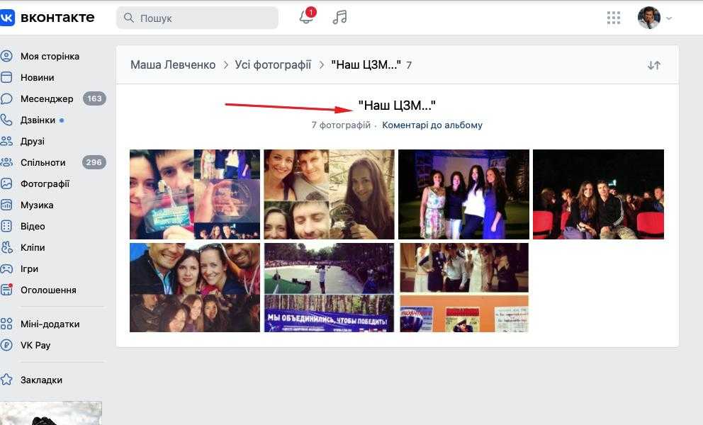Viewport: 703px width, 425px height.
Task: Select Моя сторінка menu item
Action: [50, 56]
